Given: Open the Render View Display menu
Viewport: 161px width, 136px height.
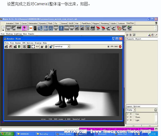Looking at the screenshot, I should [x=38, y=43].
